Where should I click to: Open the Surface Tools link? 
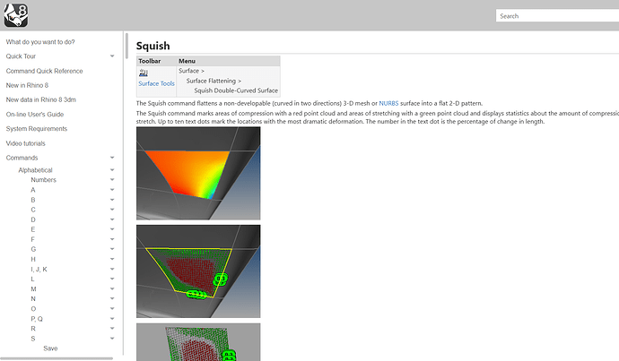pyautogui.click(x=156, y=83)
